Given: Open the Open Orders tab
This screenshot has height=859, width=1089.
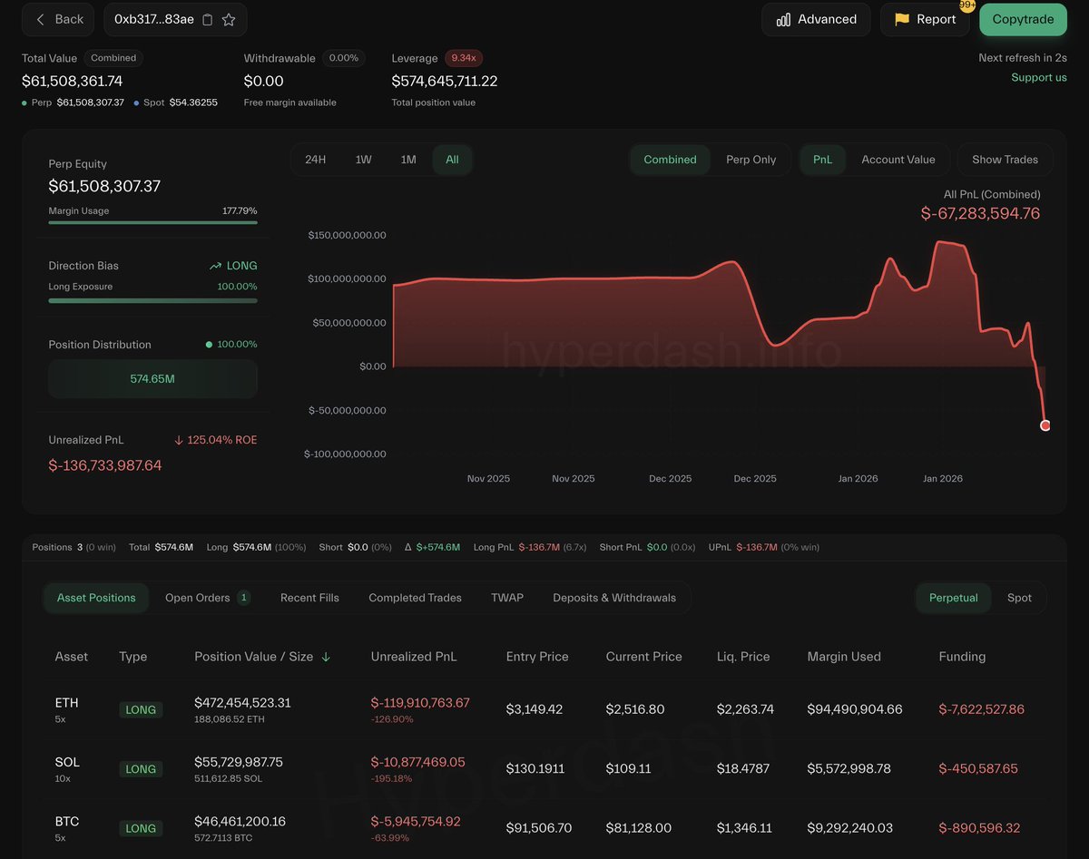Looking at the screenshot, I should pos(207,598).
